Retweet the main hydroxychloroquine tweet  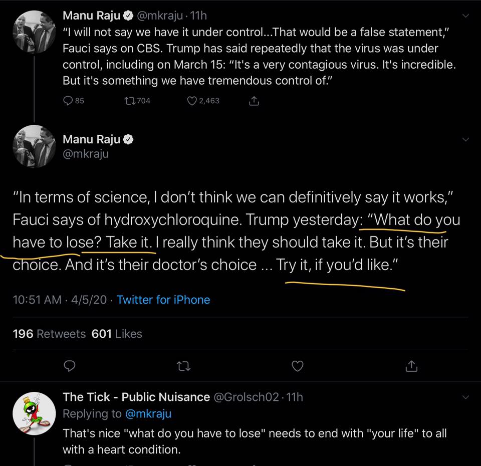tap(183, 366)
